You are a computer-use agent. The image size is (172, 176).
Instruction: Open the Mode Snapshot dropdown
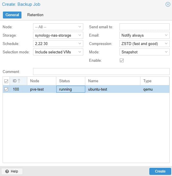point(144,52)
